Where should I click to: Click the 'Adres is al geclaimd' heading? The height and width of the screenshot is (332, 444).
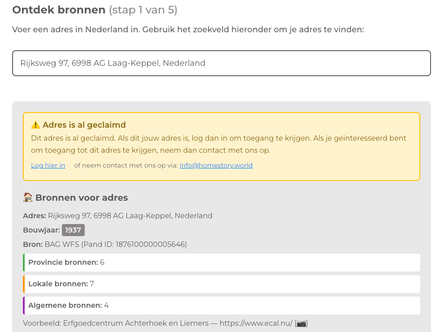[84, 125]
